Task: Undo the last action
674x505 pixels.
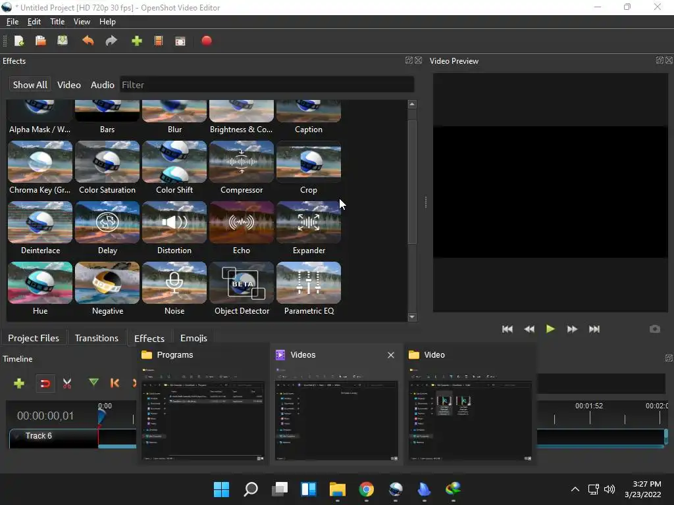Action: point(88,41)
